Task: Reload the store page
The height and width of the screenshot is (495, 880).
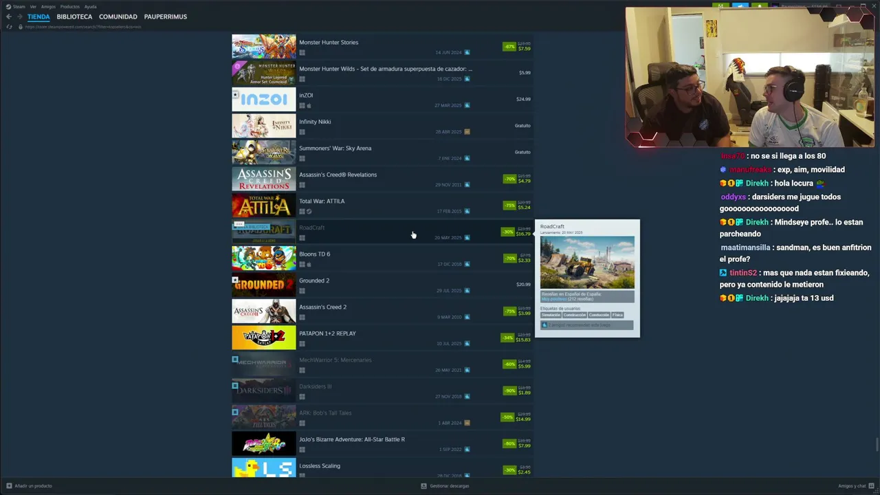Action: pyautogui.click(x=9, y=27)
